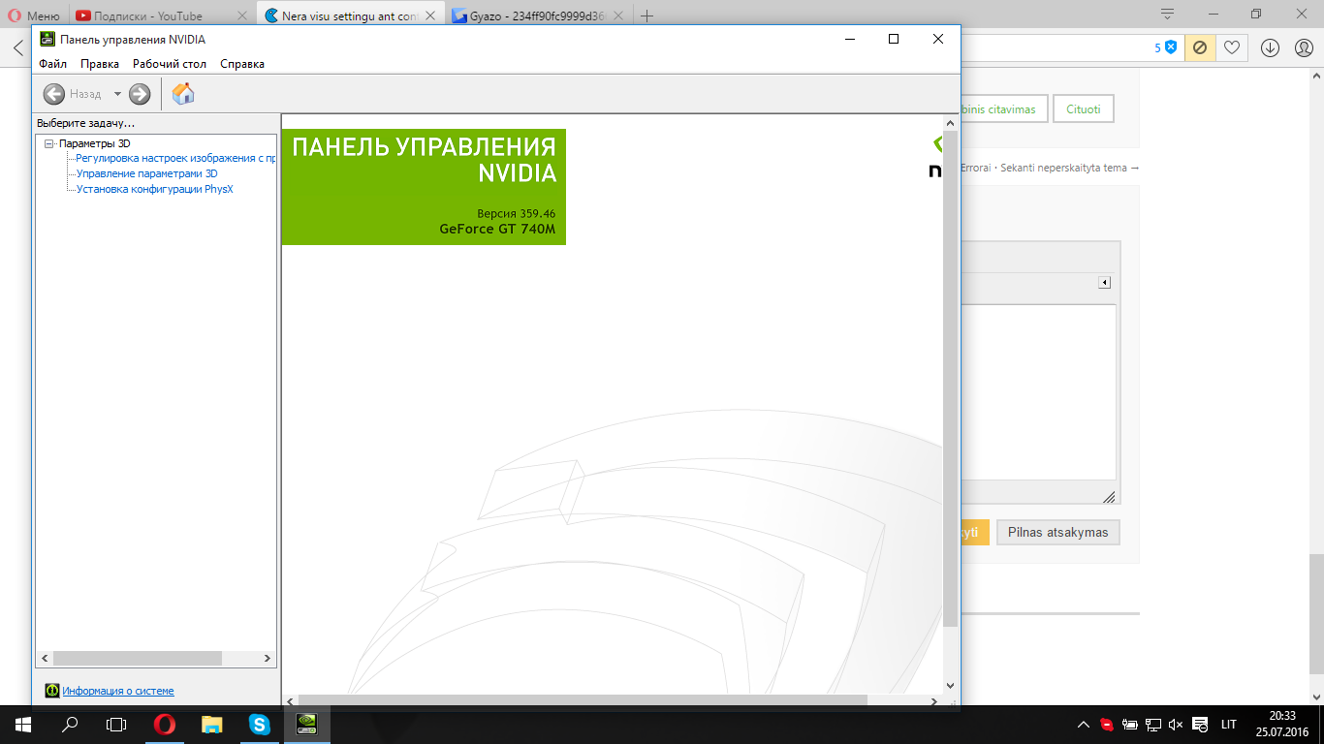Open the NVIDIA home page icon
Screen dimensions: 1324x744
tap(183, 93)
